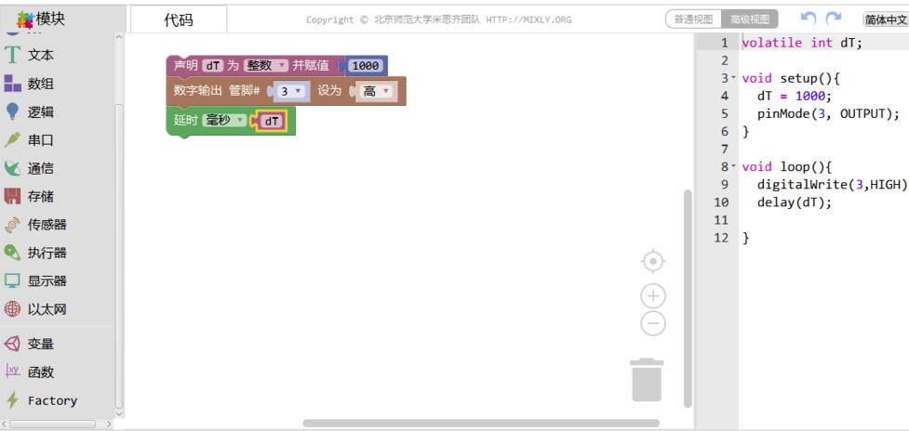Screen dimensions: 909x431
Task: Click the HTTP://MIXLY.ORG copyright link
Action: pyautogui.click(x=528, y=20)
